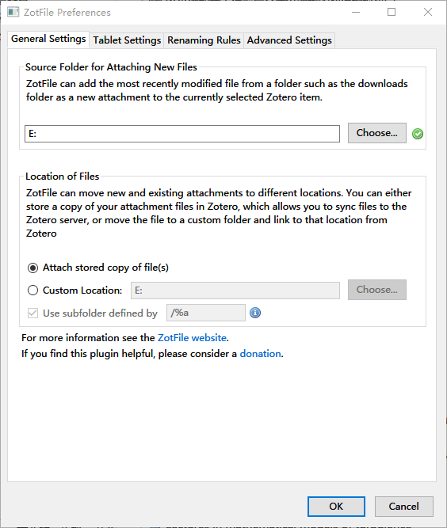Image resolution: width=447 pixels, height=528 pixels.
Task: Toggle Use subfolder defined by checkbox
Action: coord(32,313)
